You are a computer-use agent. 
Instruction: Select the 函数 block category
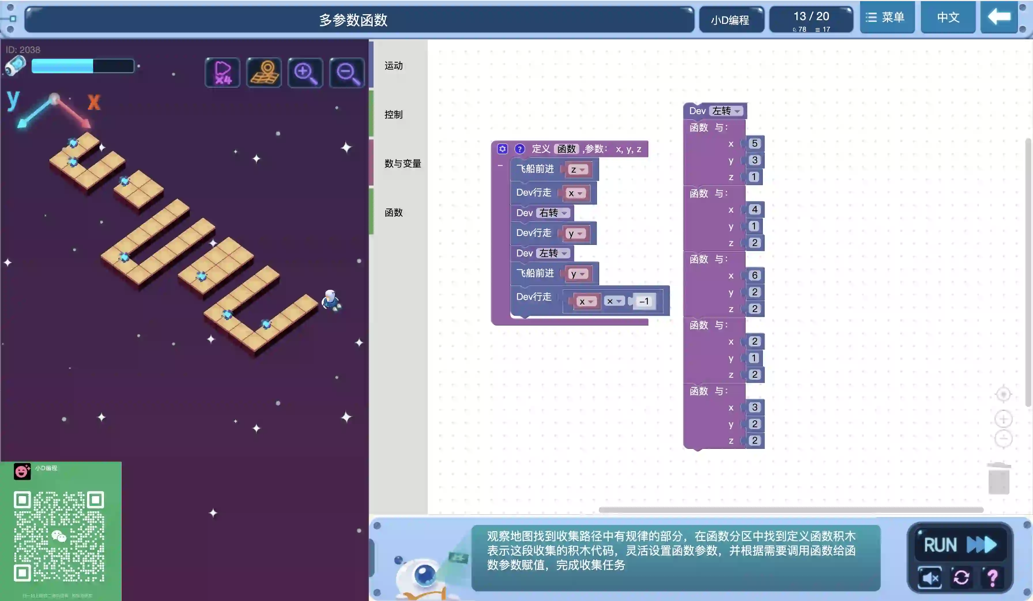pyautogui.click(x=393, y=212)
